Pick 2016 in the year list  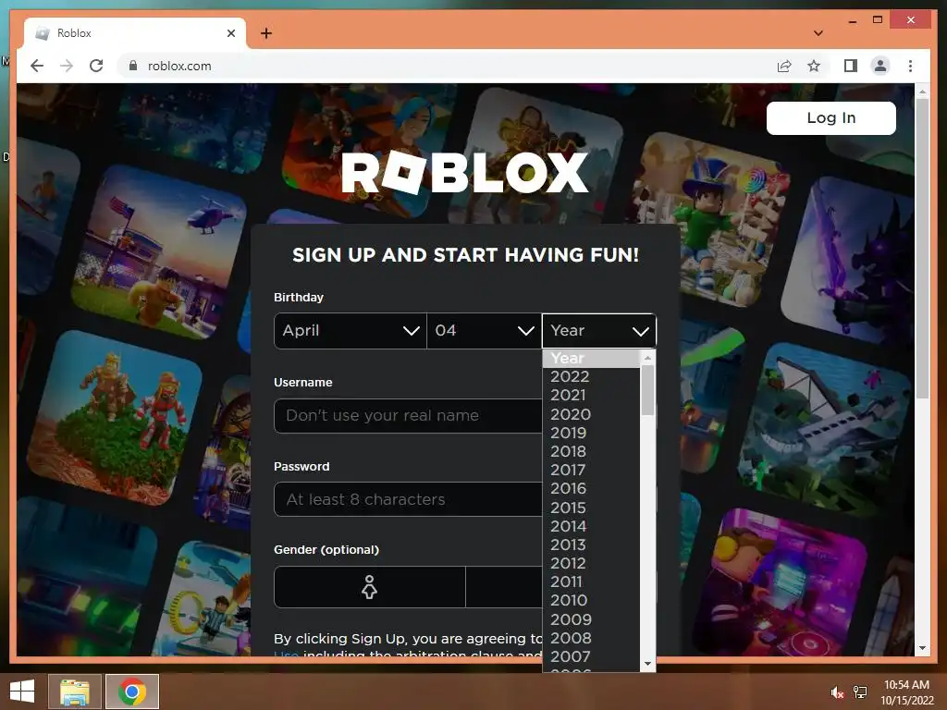(592, 488)
